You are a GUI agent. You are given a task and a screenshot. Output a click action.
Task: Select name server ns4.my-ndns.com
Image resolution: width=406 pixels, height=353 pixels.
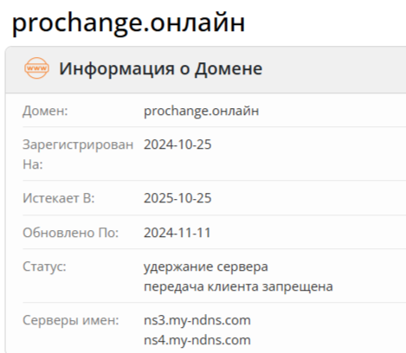197,340
